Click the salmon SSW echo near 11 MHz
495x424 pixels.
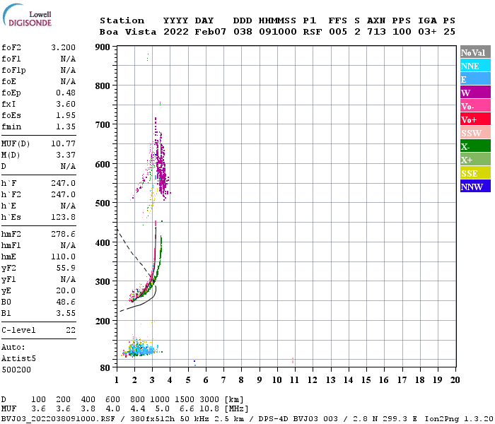(x=293, y=360)
